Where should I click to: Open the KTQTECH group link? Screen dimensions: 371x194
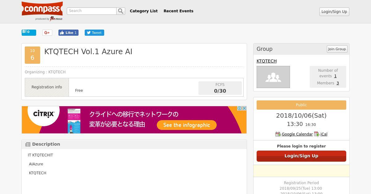[x=267, y=61]
